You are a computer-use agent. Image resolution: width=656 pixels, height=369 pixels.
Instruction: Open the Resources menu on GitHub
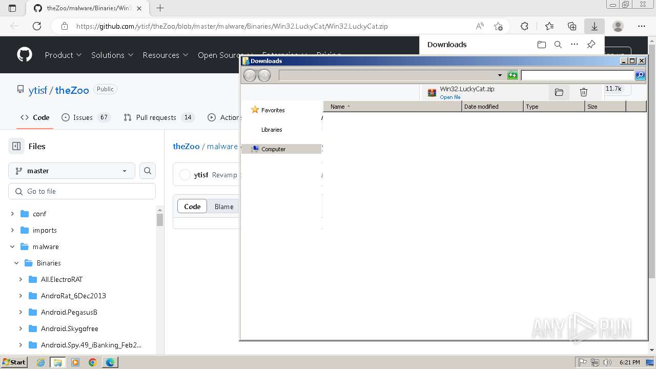click(x=166, y=55)
